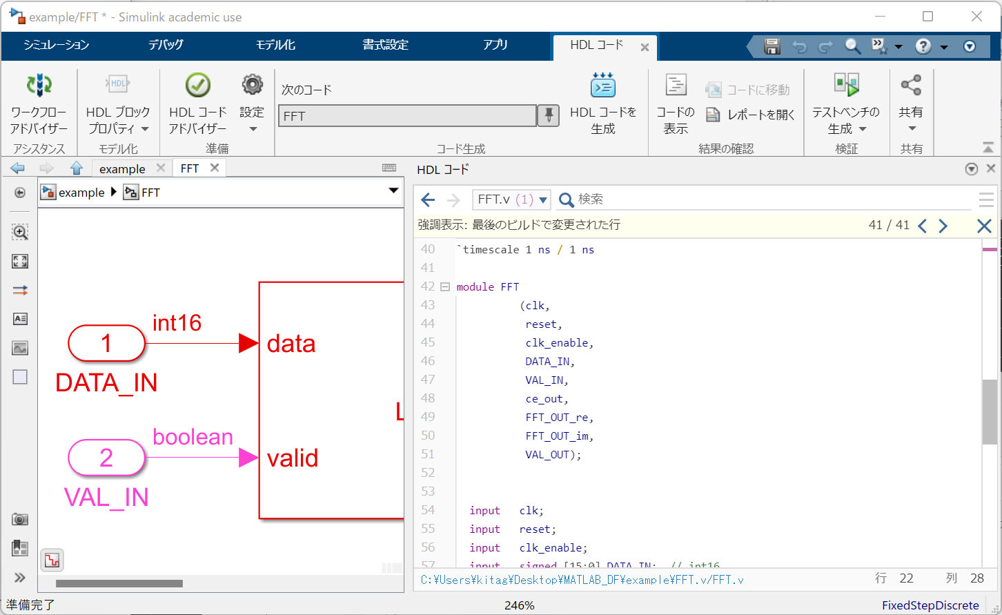Toggle the pin next to the 次のコード field

[x=548, y=115]
